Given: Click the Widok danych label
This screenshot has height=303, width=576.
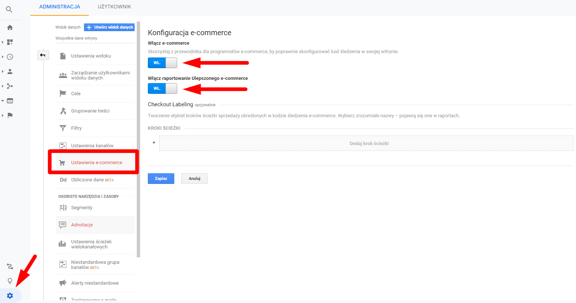Looking at the screenshot, I should (x=68, y=27).
